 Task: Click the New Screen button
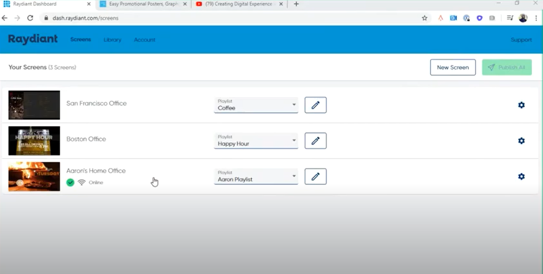coord(452,67)
